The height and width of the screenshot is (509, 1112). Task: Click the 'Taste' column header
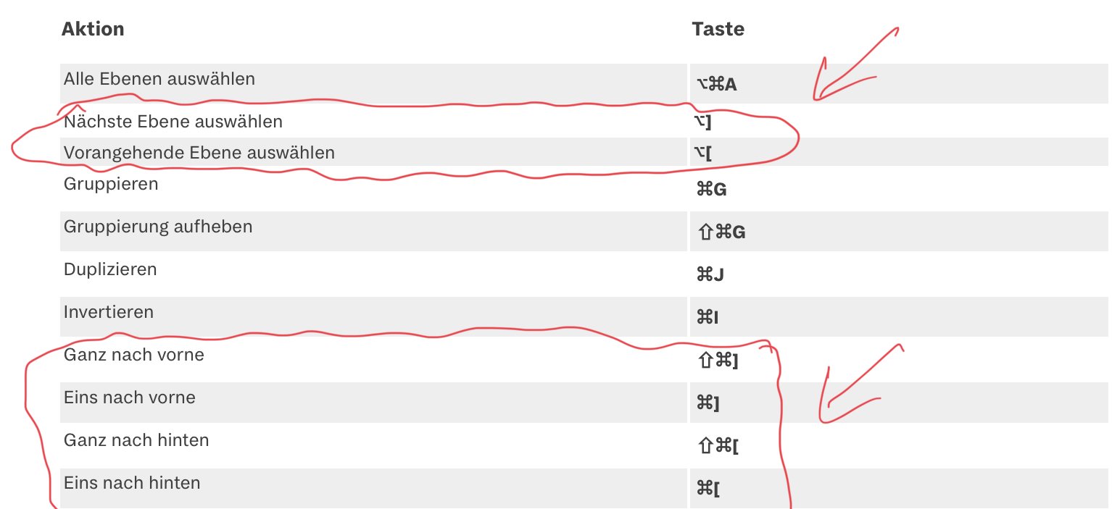tap(718, 29)
